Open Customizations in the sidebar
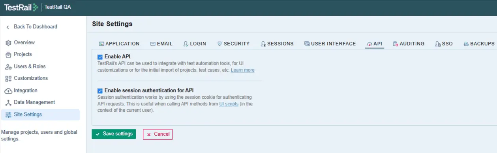 point(31,78)
